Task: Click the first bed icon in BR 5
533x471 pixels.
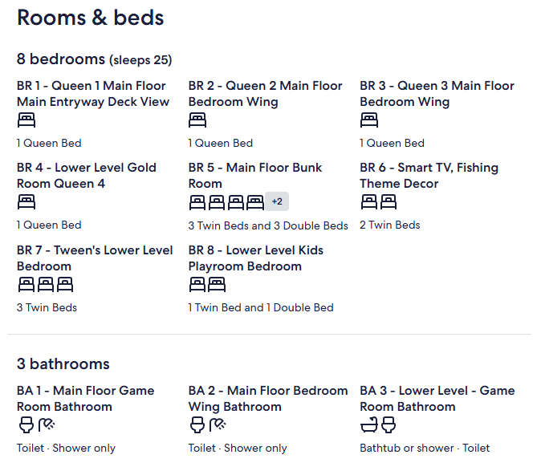Action: coord(197,202)
